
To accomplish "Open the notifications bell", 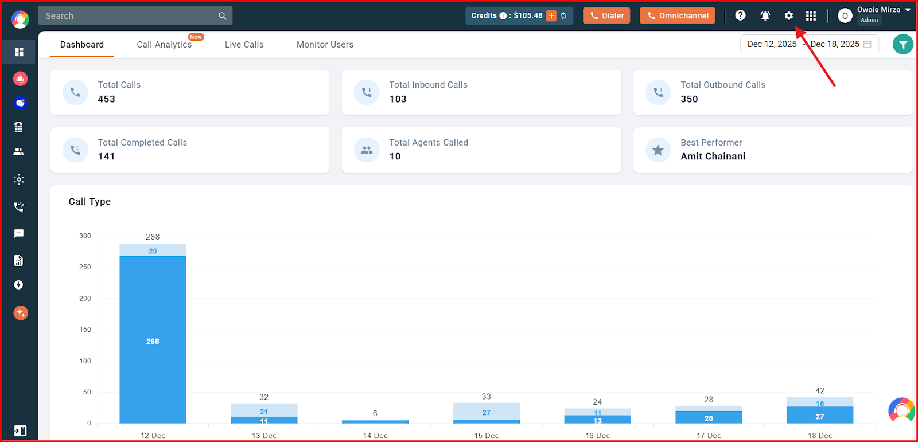I will tap(765, 15).
